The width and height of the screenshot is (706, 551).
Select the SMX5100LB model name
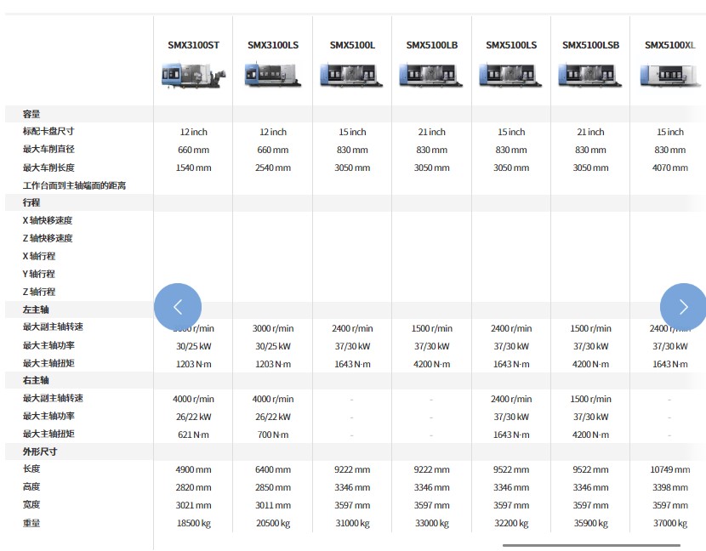click(432, 45)
